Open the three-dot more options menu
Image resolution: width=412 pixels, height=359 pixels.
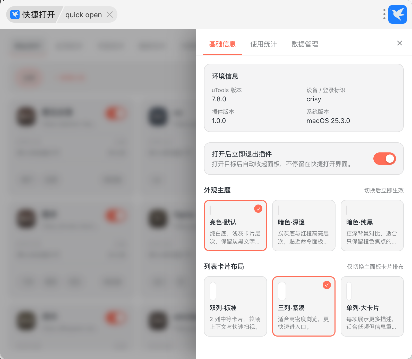[x=384, y=14]
